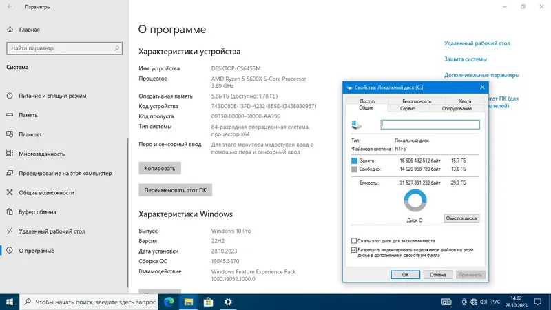Click Отмена in the properties dialog
Screen dimensions: 551x310
(x=438, y=275)
